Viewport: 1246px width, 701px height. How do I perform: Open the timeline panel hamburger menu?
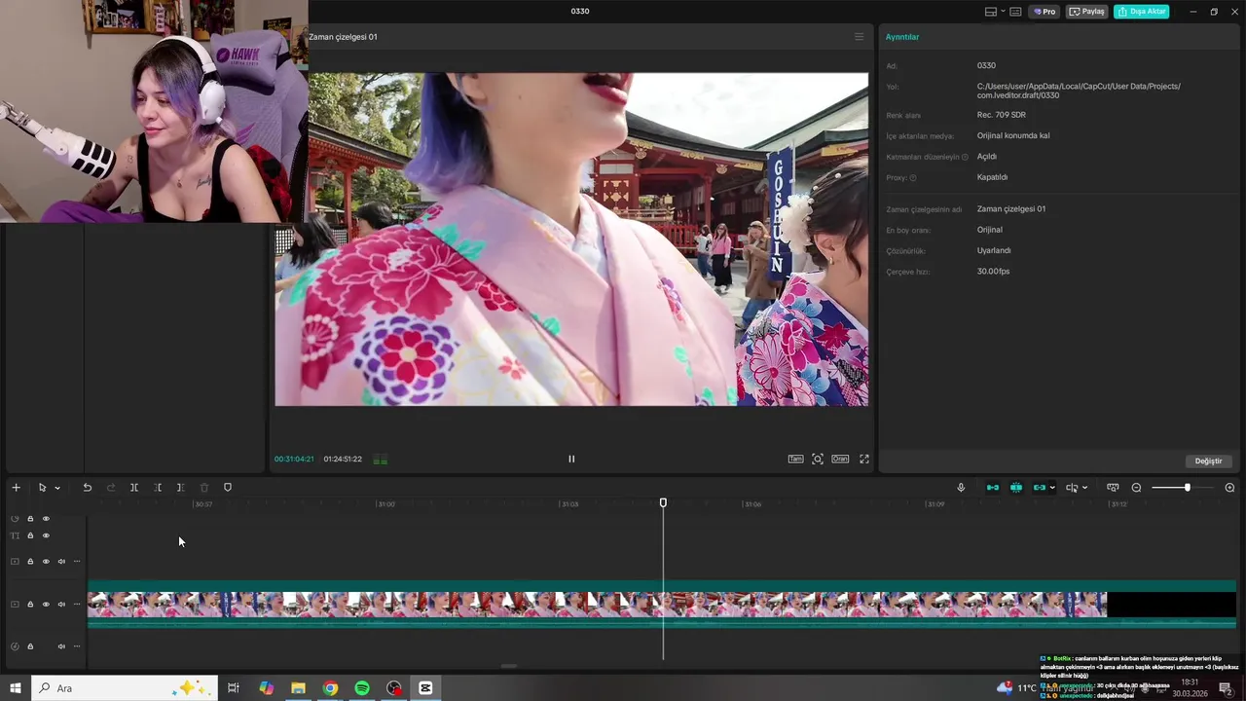click(x=859, y=37)
